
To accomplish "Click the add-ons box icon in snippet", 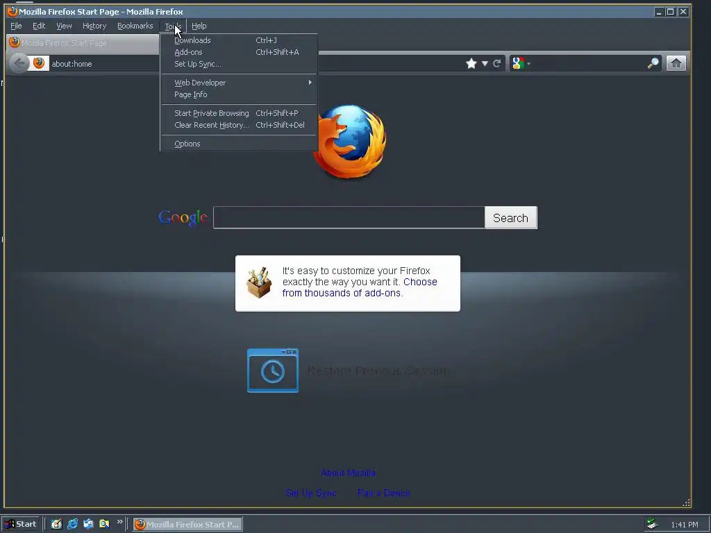I will pyautogui.click(x=259, y=282).
